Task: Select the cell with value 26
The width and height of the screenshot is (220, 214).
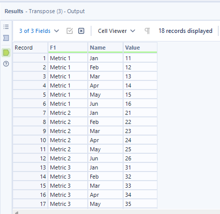Action: click(x=140, y=158)
